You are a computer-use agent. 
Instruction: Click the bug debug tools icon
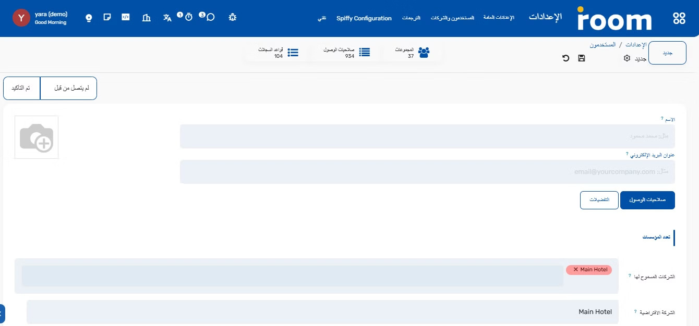[x=233, y=17]
